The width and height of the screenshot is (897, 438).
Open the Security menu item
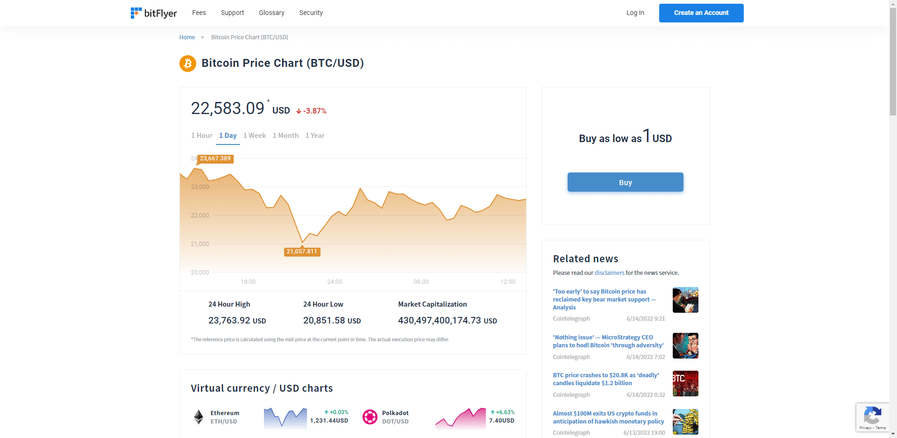311,13
